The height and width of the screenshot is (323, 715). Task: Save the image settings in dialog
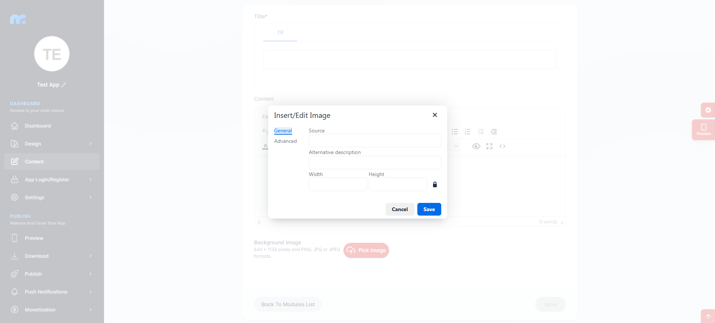429,209
